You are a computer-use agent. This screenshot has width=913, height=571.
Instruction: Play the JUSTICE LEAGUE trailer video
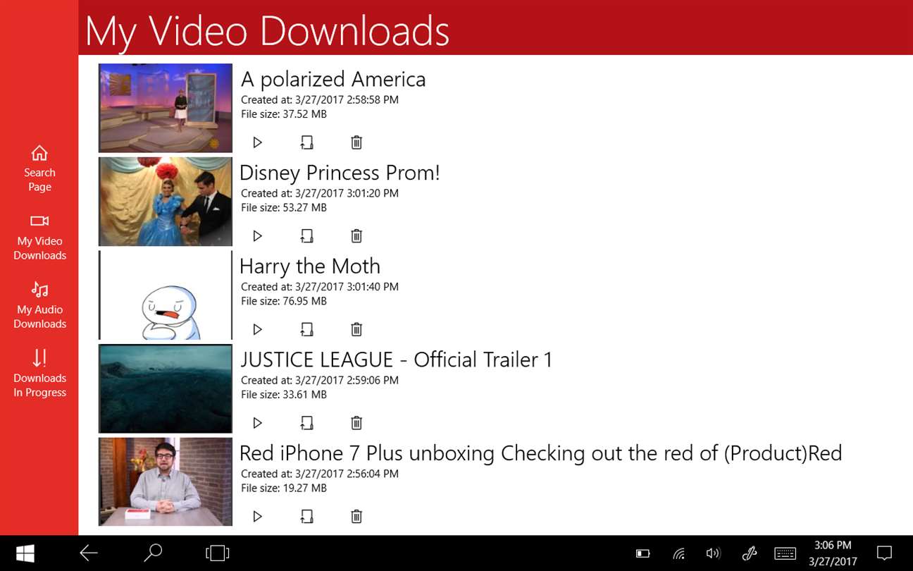pos(257,423)
